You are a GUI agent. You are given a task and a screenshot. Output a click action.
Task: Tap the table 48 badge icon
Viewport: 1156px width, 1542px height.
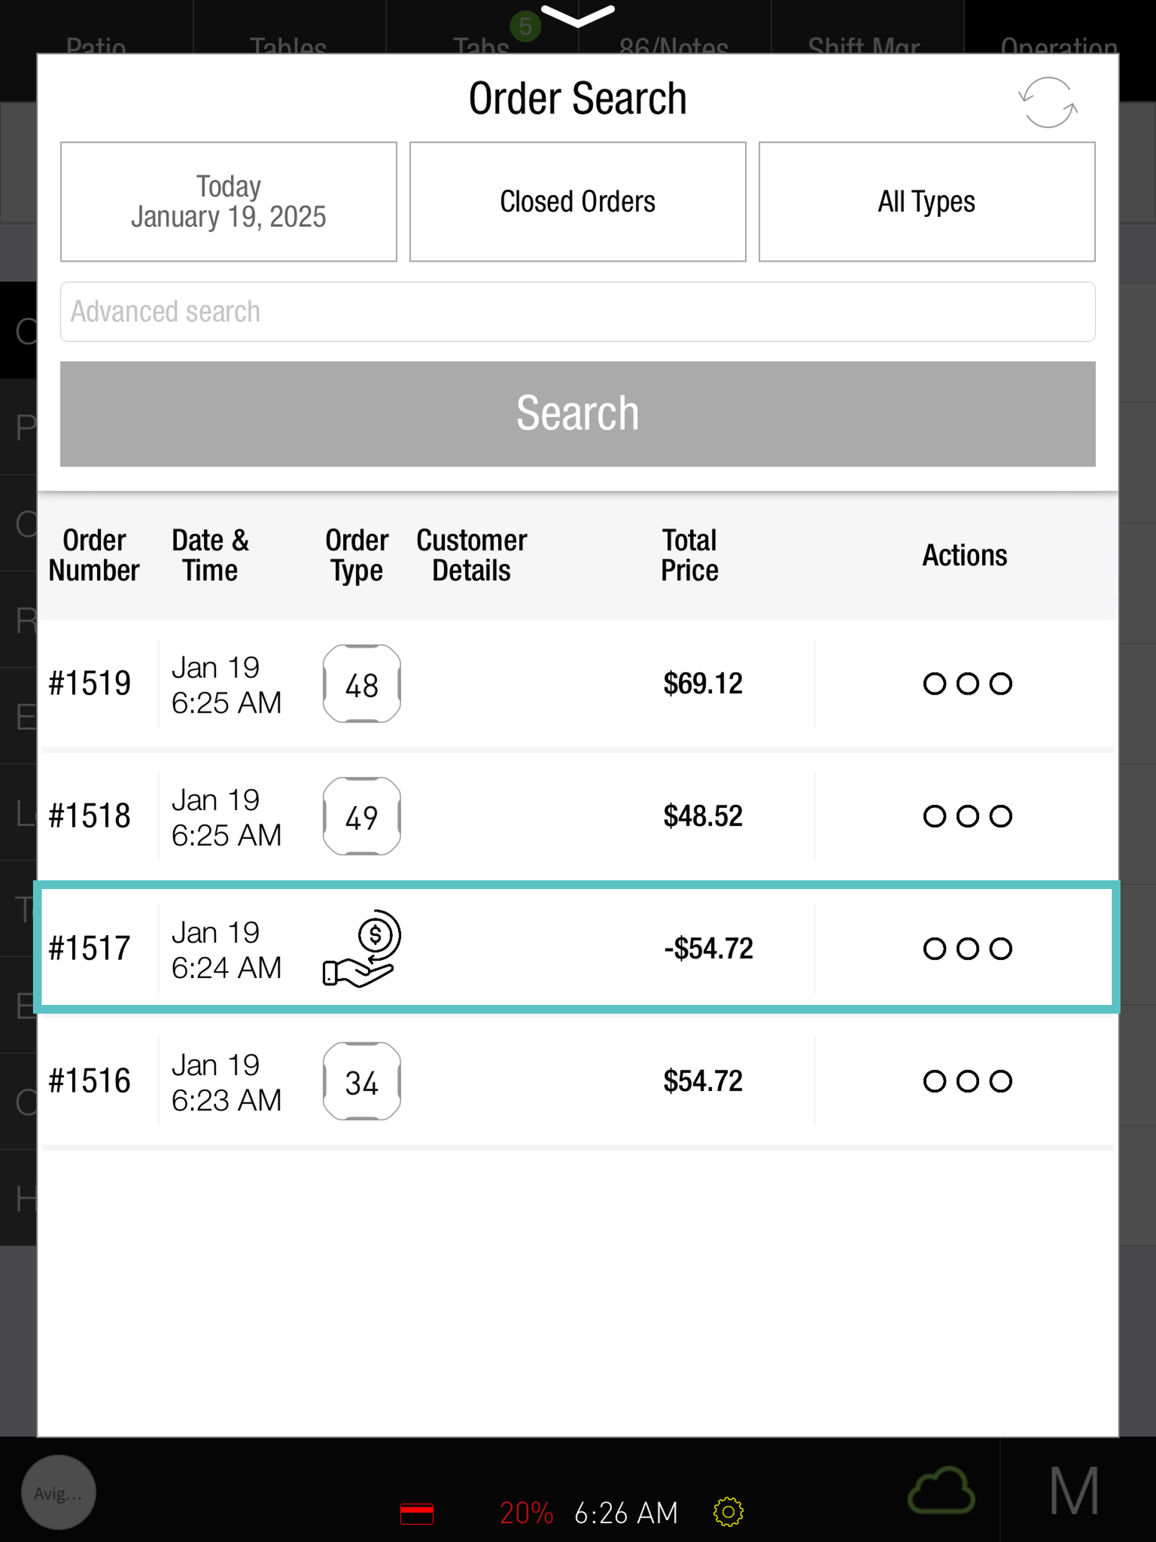pos(362,684)
